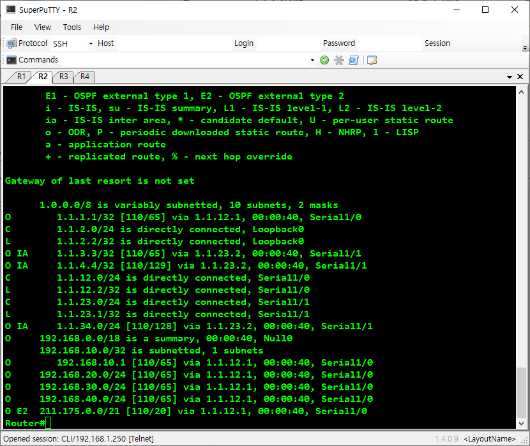Expand the Commands history dropdown arrow

pos(312,61)
